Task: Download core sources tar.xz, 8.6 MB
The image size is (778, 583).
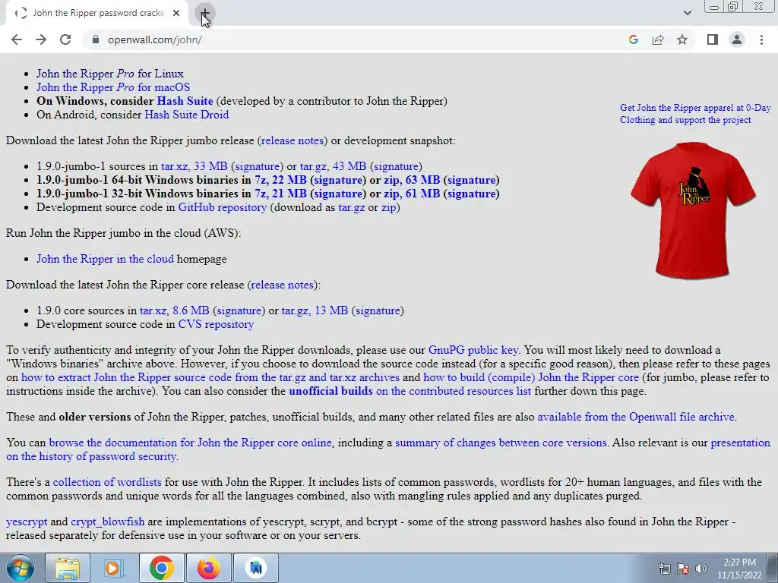Action: pyautogui.click(x=174, y=310)
